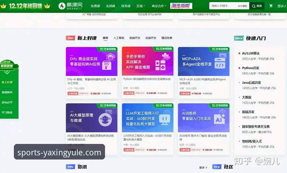Click the 更多 link with chevron
The width and height of the screenshot is (287, 173).
pyautogui.click(x=203, y=167)
